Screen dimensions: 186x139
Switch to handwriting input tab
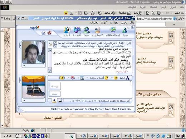click(60, 101)
